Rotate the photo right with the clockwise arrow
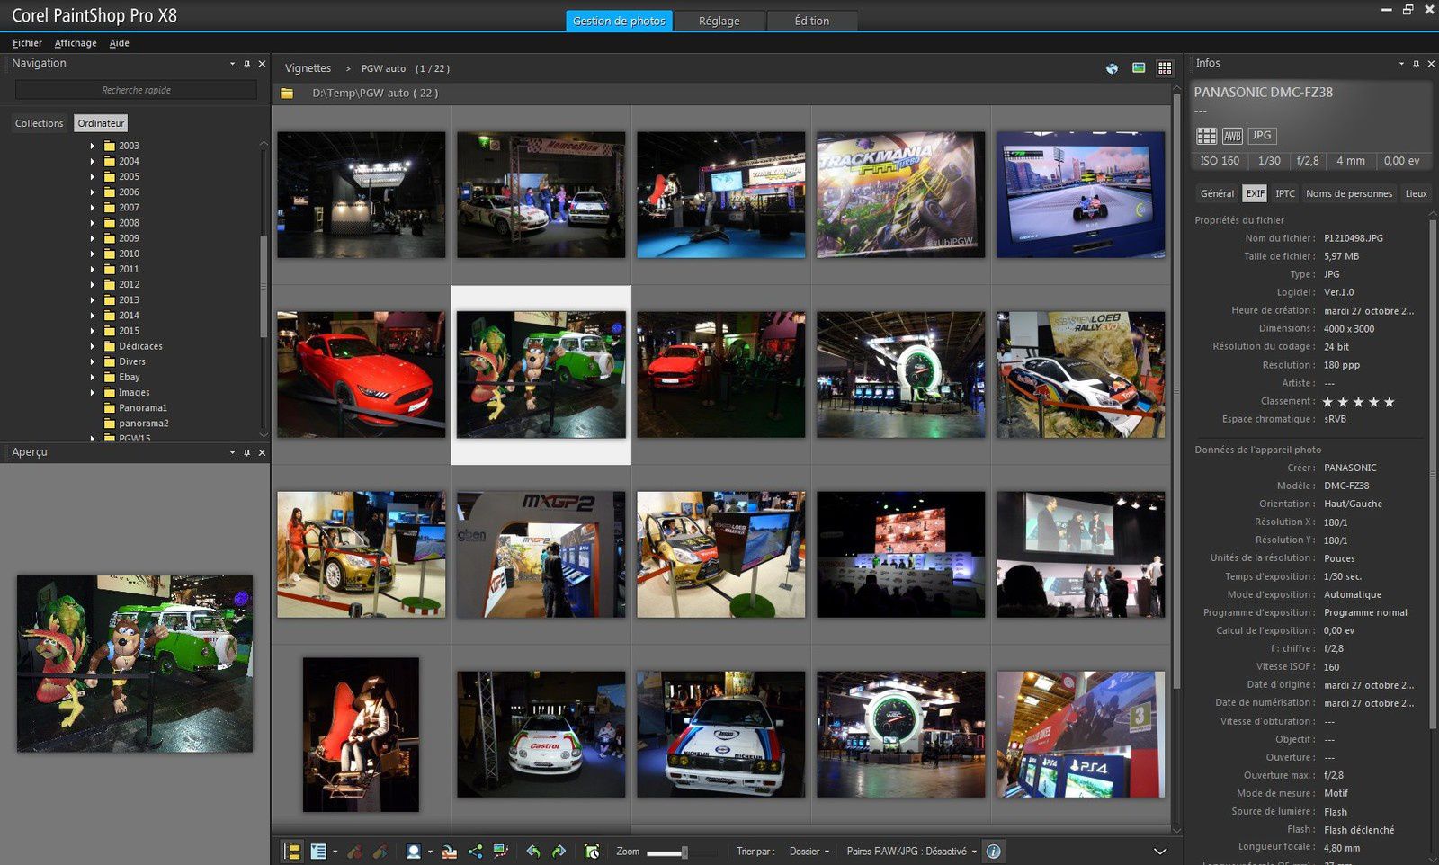1439x865 pixels. (x=559, y=852)
